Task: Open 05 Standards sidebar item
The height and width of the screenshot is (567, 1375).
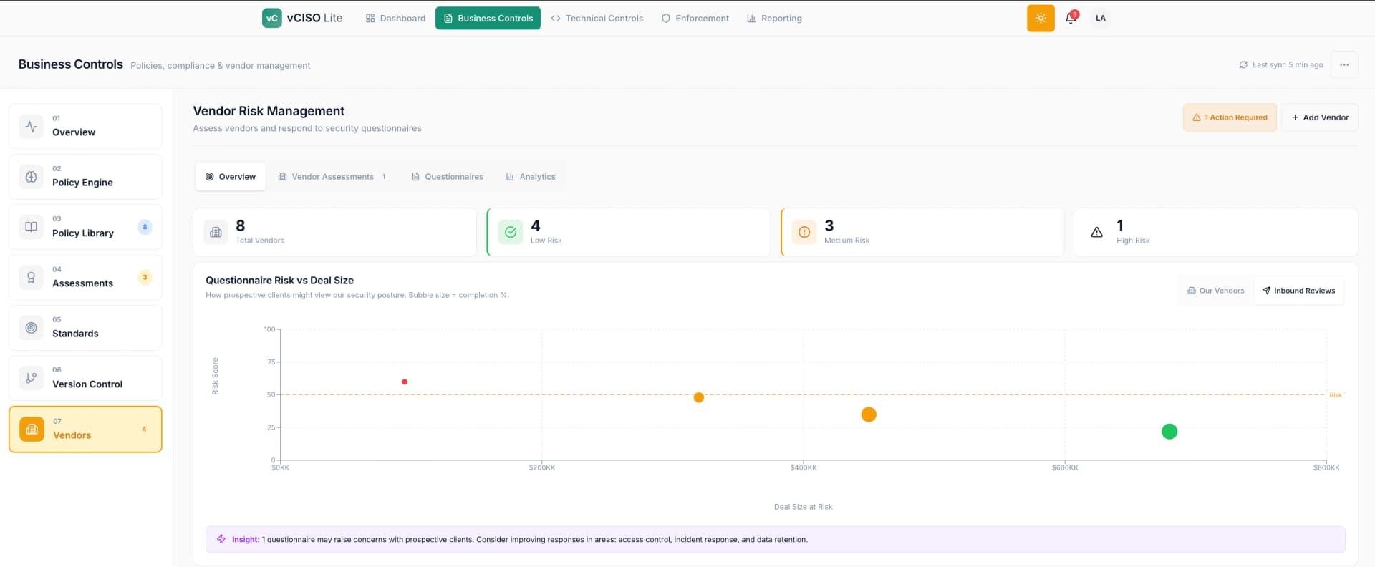Action: coord(85,328)
